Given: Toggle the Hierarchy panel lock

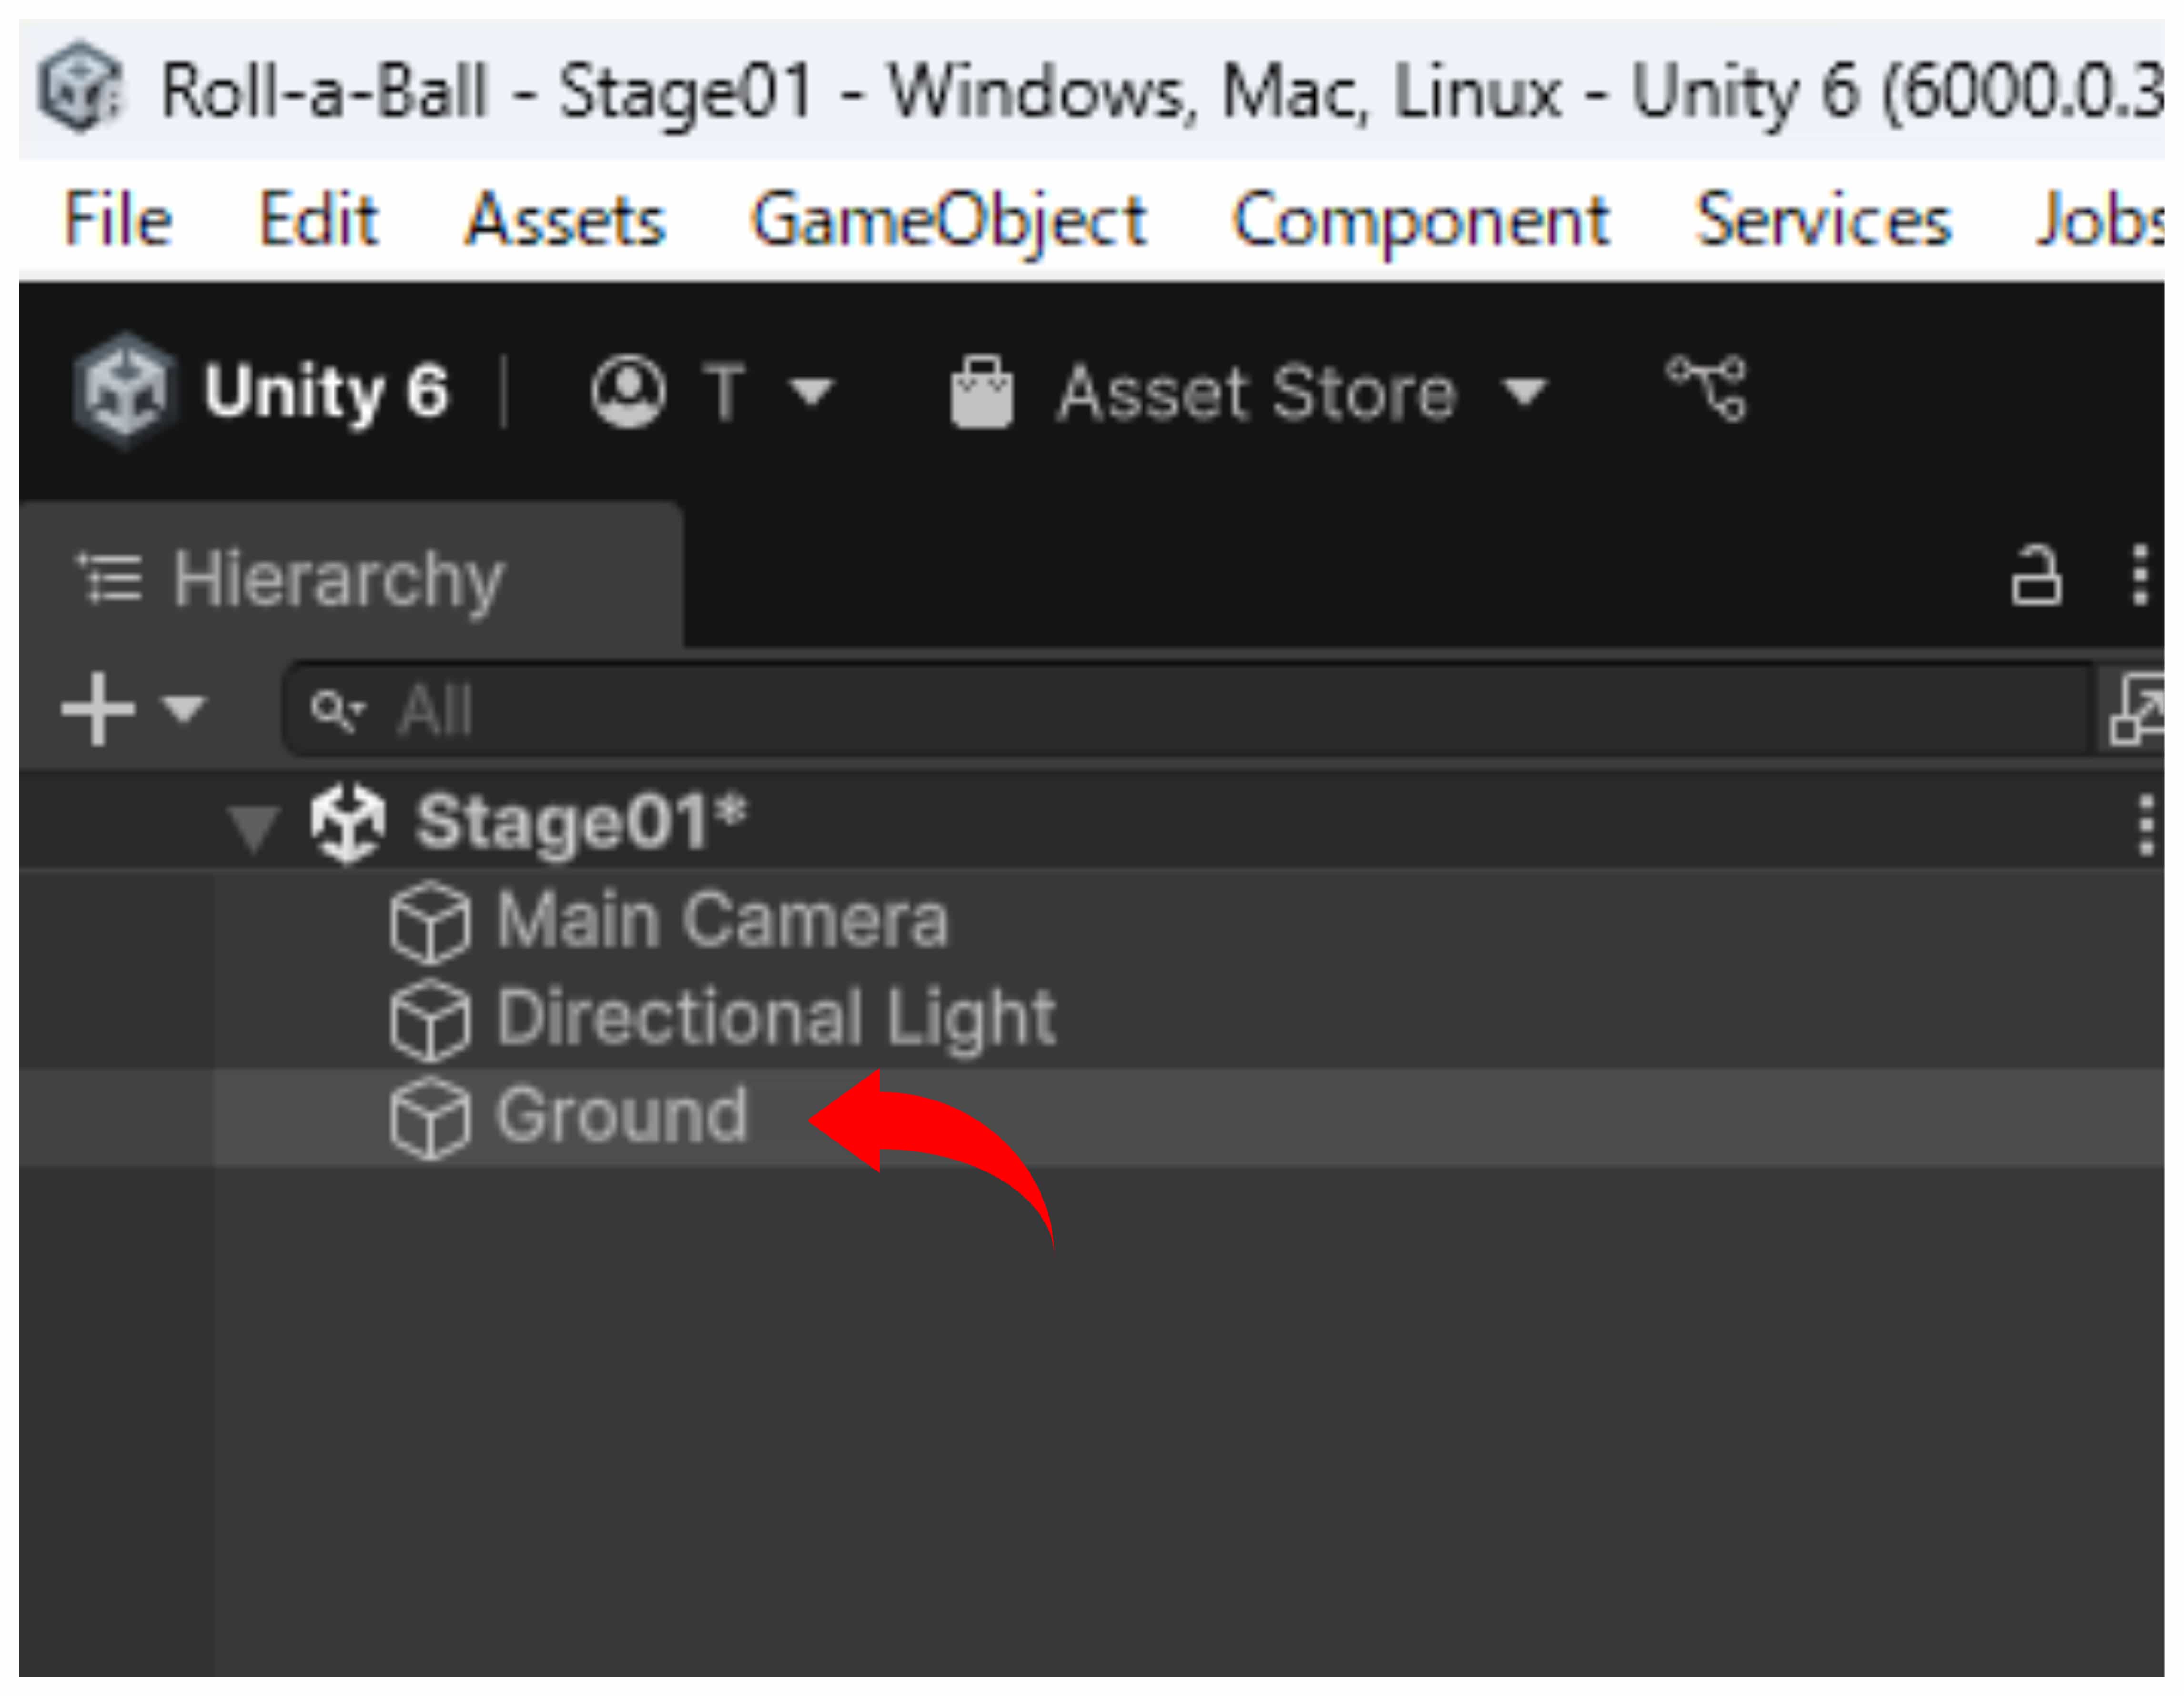Looking at the screenshot, I should point(2036,576).
